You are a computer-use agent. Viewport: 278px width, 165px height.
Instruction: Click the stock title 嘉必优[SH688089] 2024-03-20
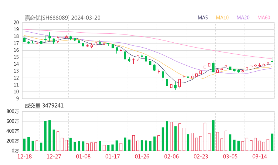[x=63, y=18]
